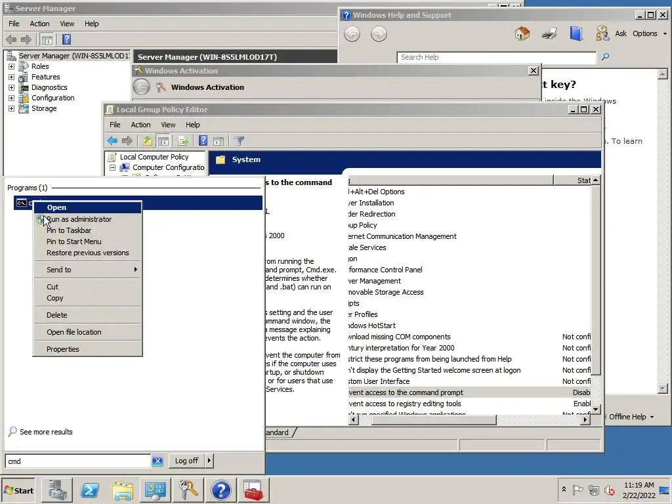This screenshot has height=504, width=672.
Task: Collapse Computer Configuration node in policy tree
Action: tap(113, 167)
